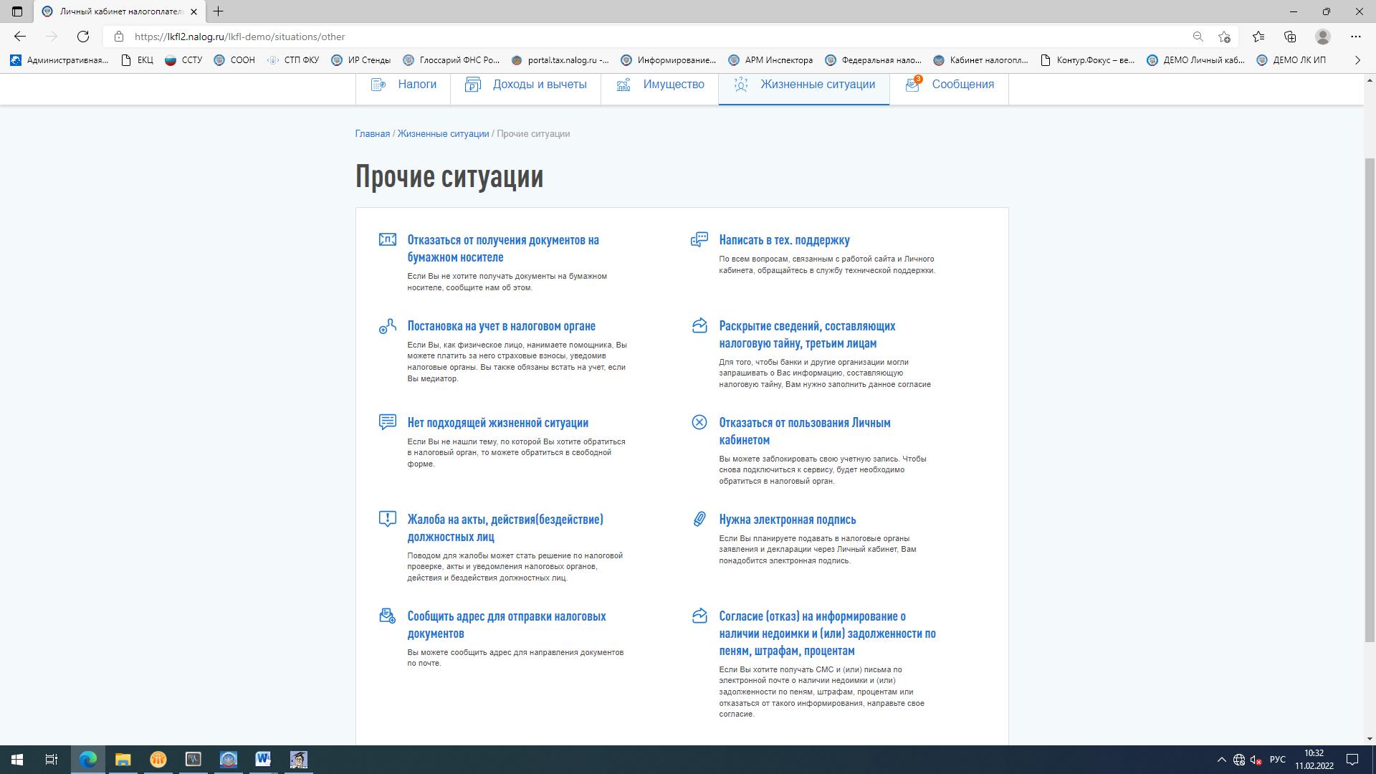
Task: Close the Личный кабинет browser tab
Action: pyautogui.click(x=193, y=11)
